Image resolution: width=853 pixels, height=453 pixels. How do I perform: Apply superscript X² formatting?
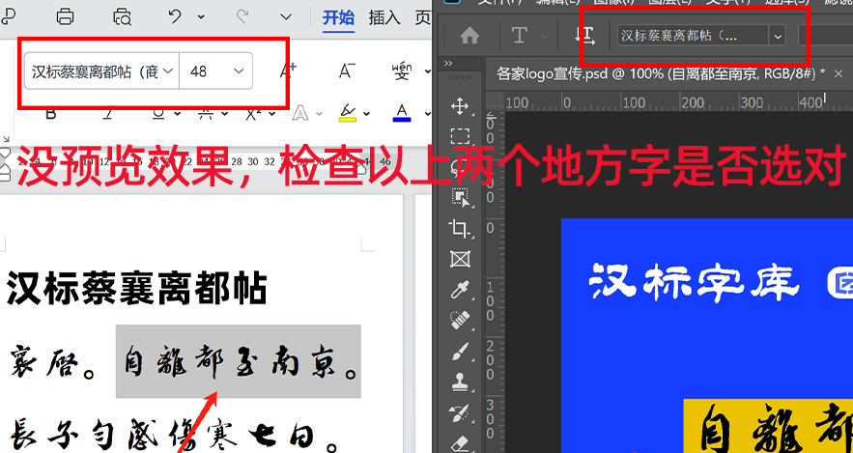253,113
